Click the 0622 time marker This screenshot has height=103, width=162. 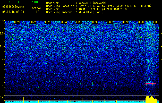33,22
